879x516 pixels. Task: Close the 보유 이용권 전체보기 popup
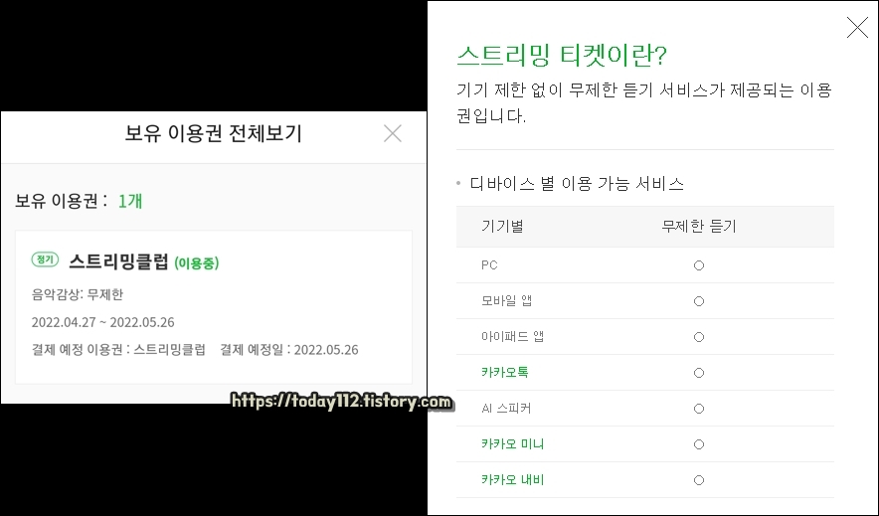click(393, 133)
